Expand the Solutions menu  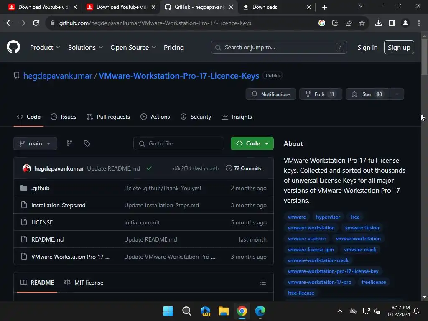[x=85, y=47]
